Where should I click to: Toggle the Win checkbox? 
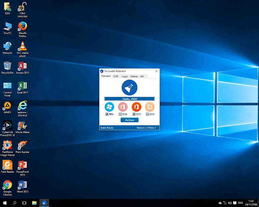coord(107,114)
